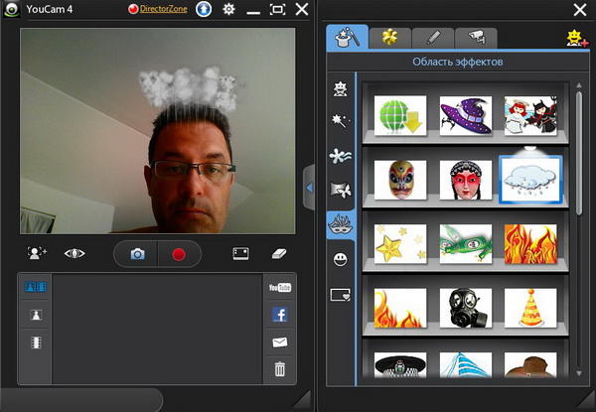Switch to the pencil drawing tab
Image resolution: width=596 pixels, height=412 pixels.
(432, 38)
